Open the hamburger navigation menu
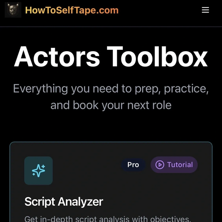The image size is (222, 222). click(x=205, y=10)
